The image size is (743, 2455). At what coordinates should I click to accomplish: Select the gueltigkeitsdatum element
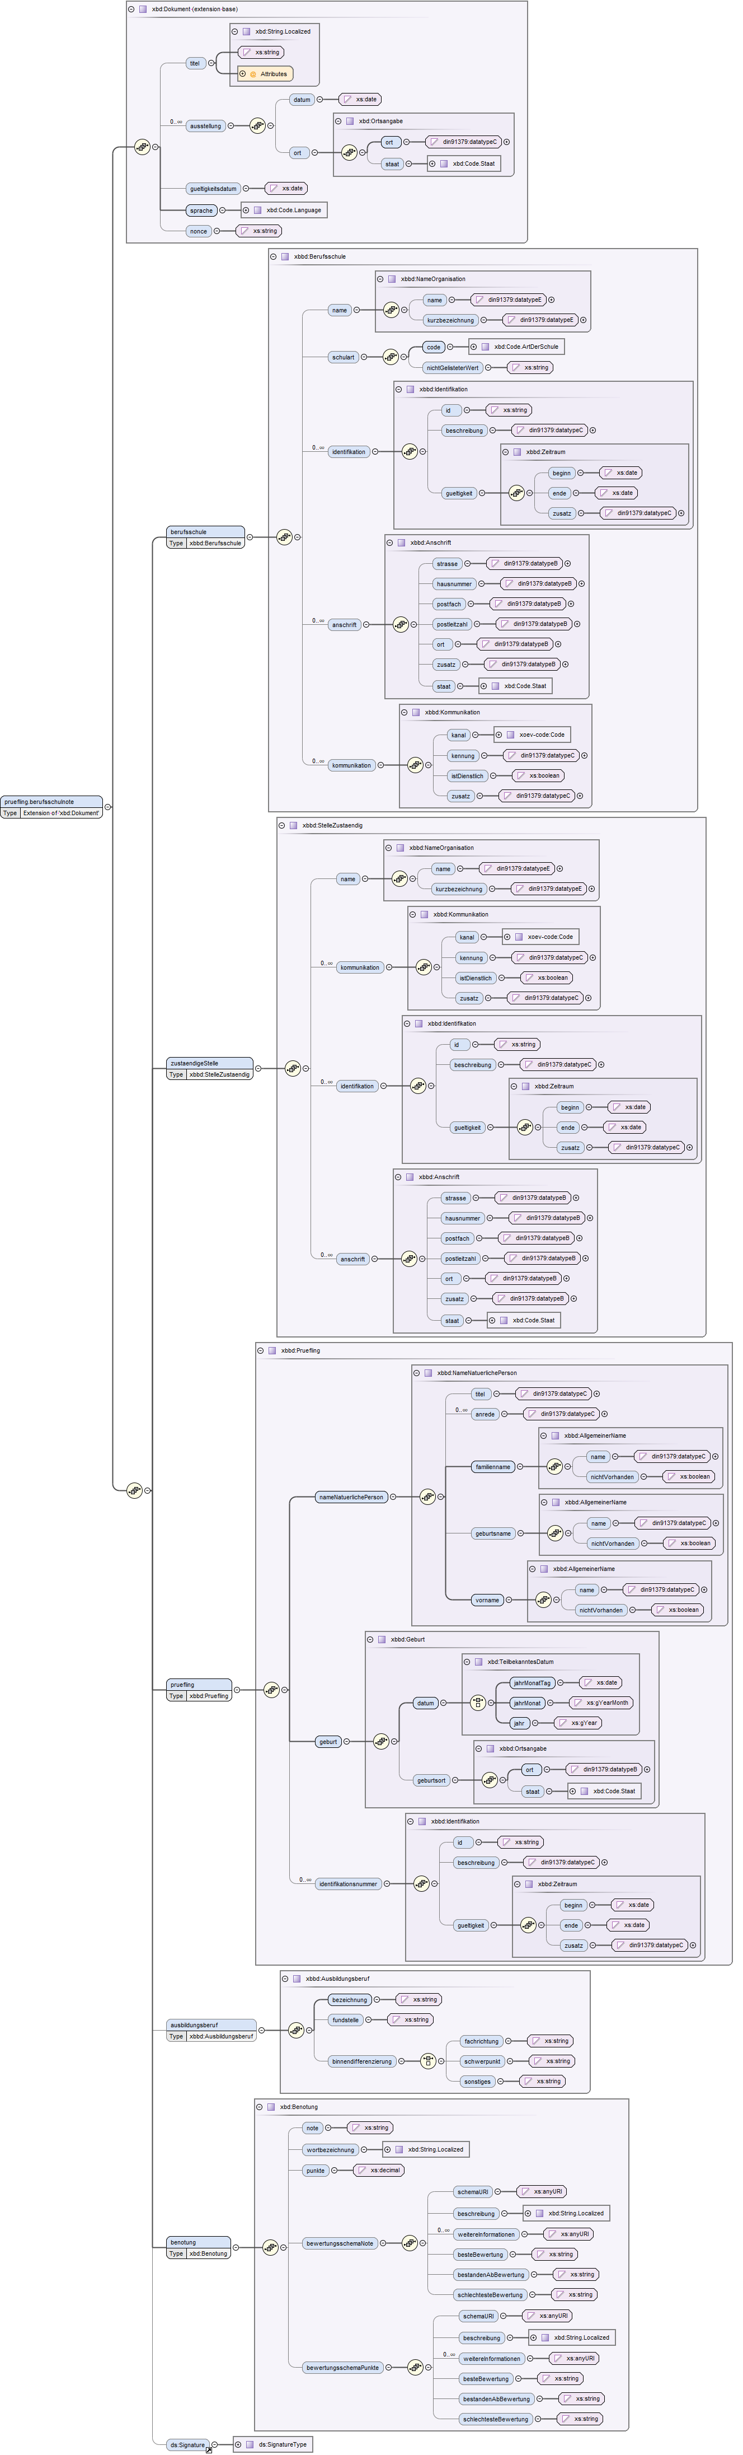click(213, 189)
